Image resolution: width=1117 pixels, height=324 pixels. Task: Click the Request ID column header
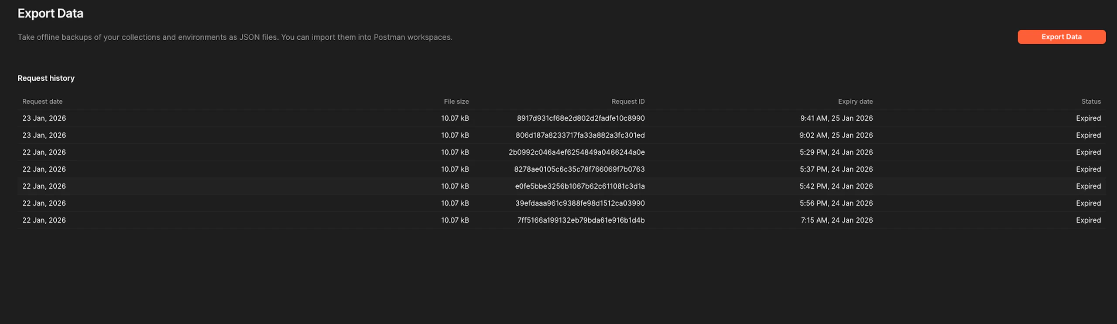coord(627,102)
